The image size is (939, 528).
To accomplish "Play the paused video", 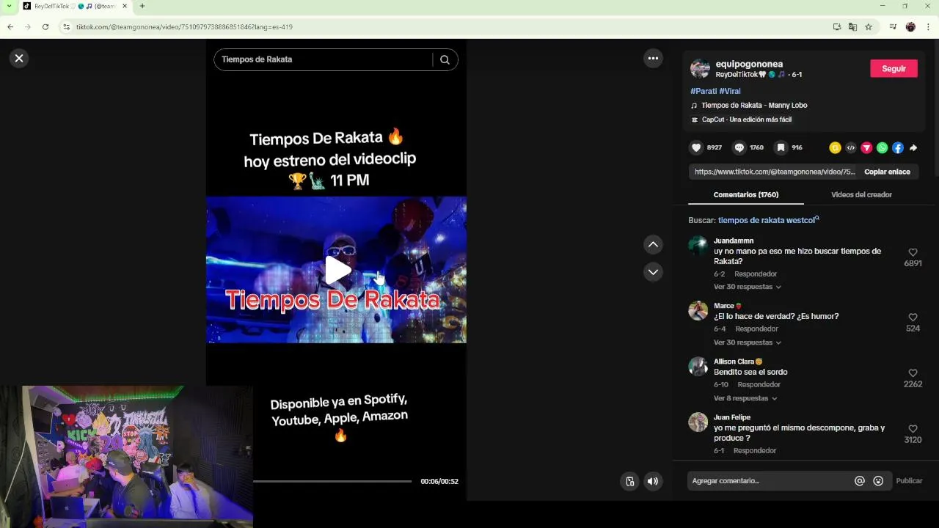I will (x=337, y=270).
